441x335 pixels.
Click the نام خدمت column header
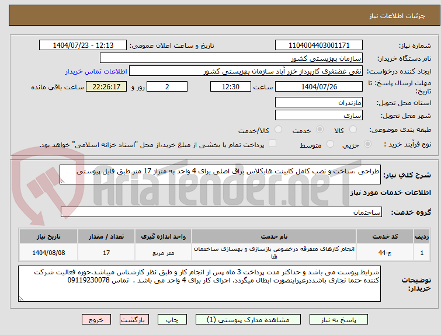(x=274, y=236)
